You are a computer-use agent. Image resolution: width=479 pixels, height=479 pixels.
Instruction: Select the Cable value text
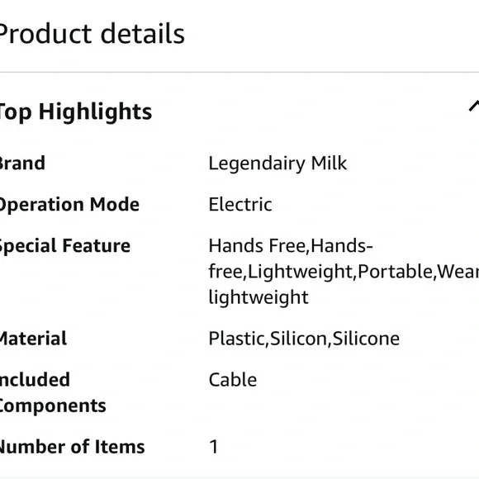click(x=232, y=380)
